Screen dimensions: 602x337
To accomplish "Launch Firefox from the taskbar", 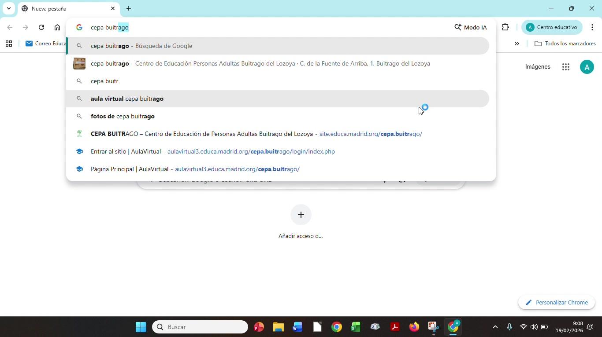I will coord(414,327).
